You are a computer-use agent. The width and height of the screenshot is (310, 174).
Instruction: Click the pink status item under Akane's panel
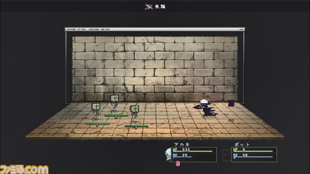(178, 164)
